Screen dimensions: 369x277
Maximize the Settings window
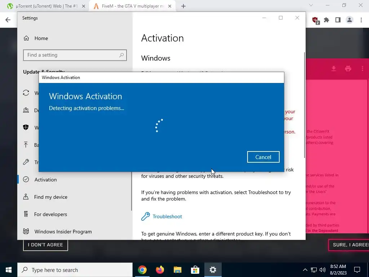[280, 18]
